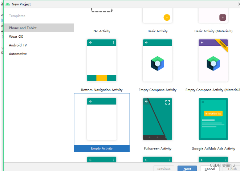Select the Wear OS template category
The width and height of the screenshot is (240, 171).
pyautogui.click(x=38, y=37)
